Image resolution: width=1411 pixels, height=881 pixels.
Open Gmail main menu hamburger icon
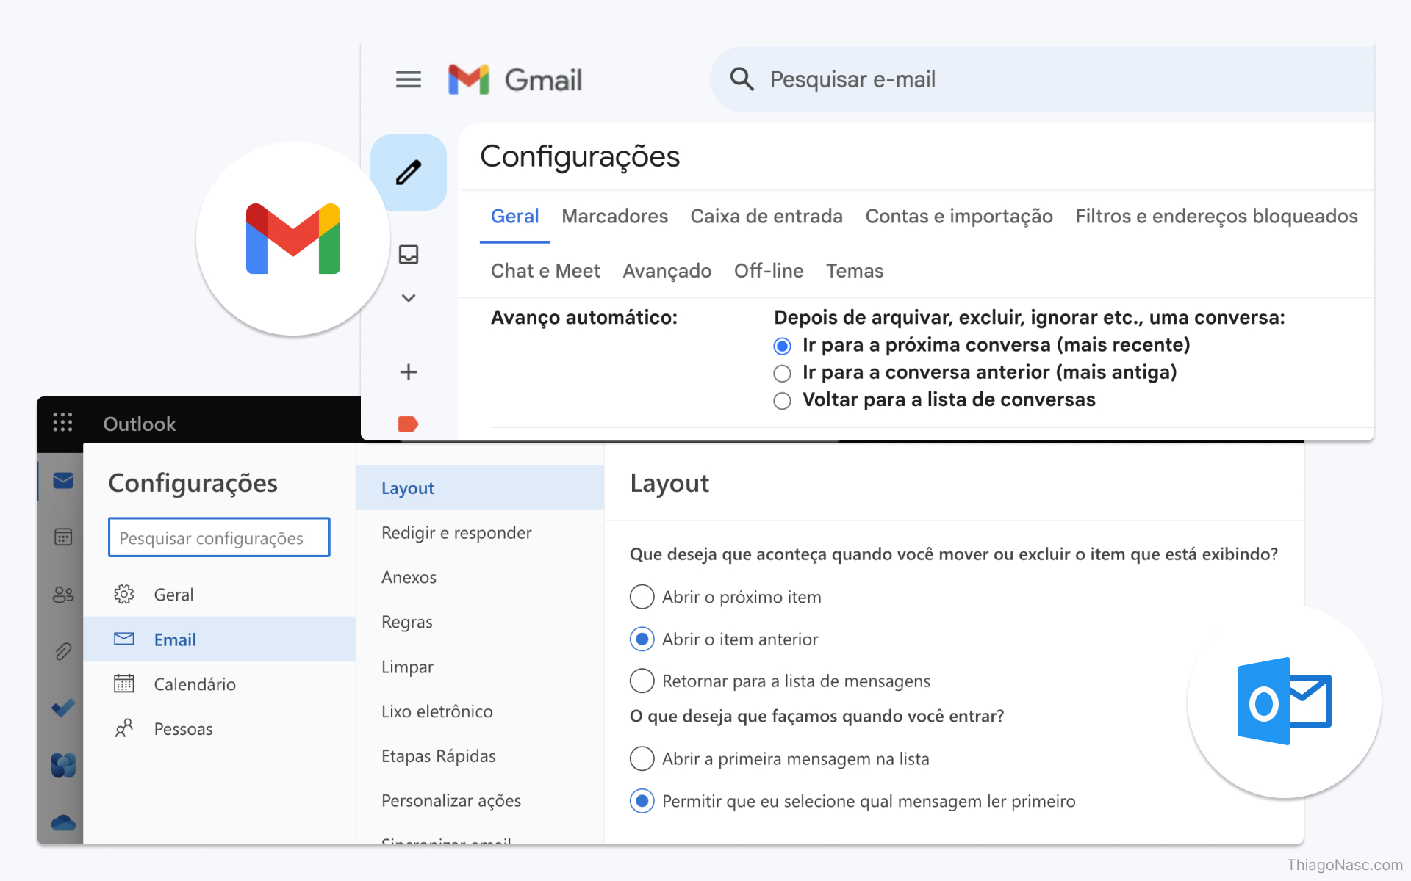tap(409, 79)
